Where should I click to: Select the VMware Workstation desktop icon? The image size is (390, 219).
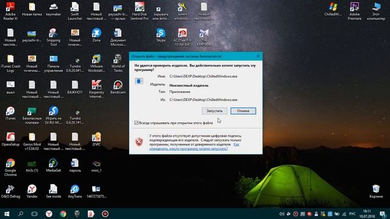[96, 63]
